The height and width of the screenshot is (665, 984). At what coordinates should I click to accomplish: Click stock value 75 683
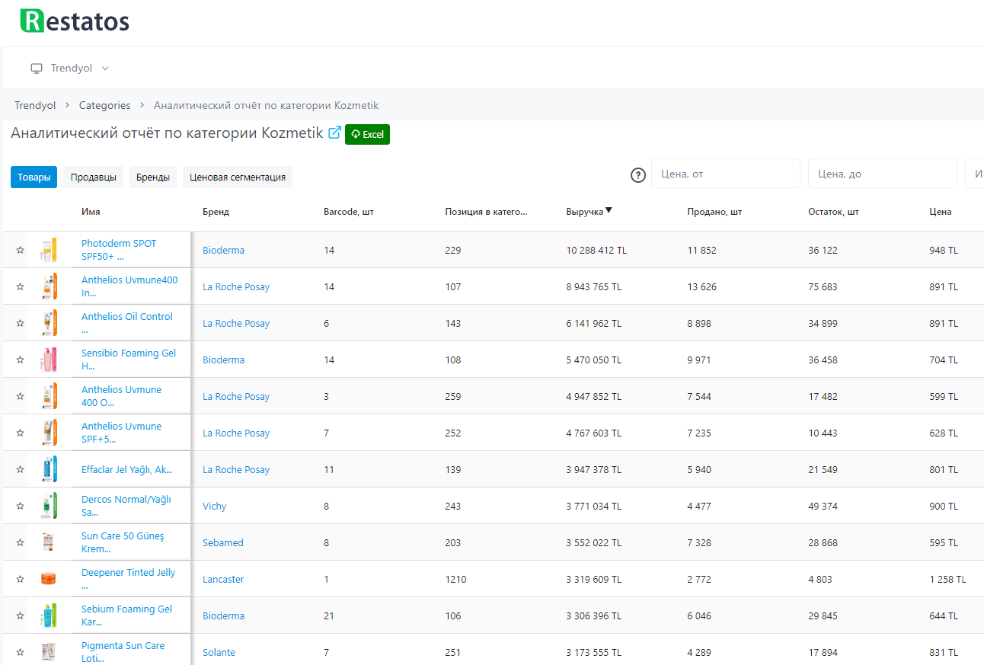click(823, 286)
